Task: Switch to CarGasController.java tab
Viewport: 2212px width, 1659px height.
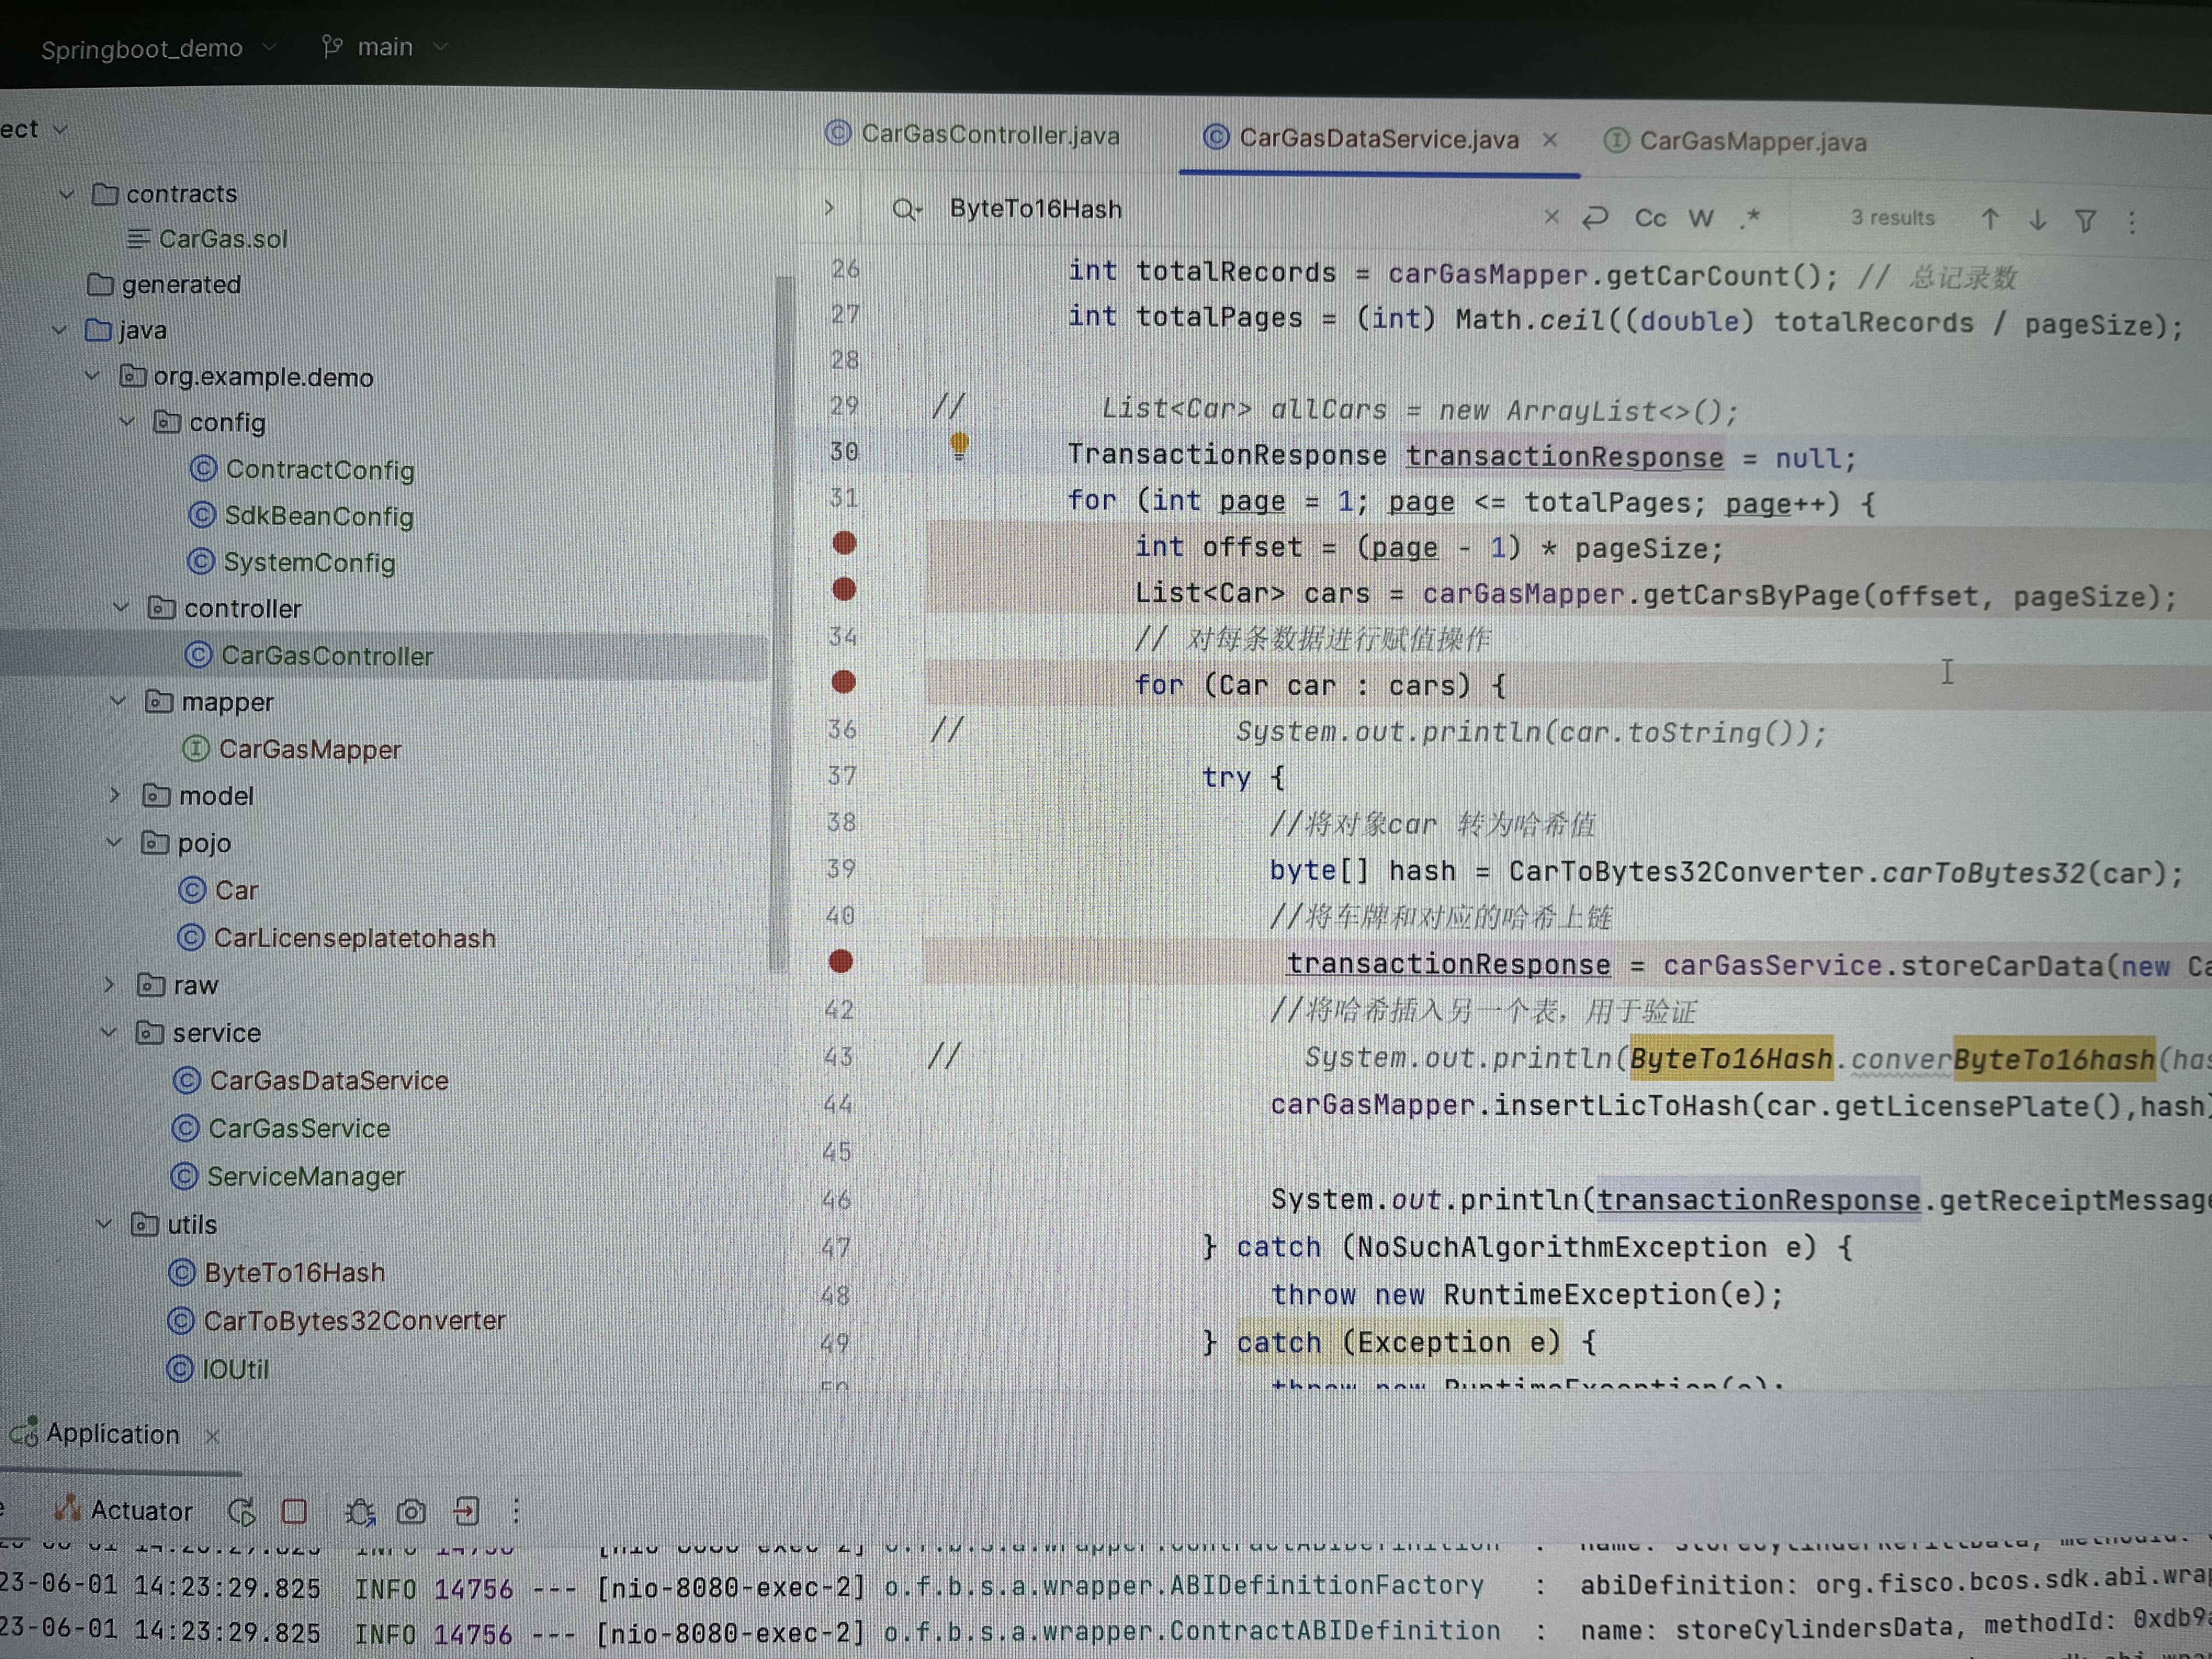Action: tap(989, 135)
